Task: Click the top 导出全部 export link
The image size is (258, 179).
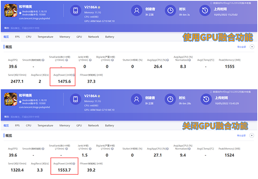Action: click(x=243, y=46)
